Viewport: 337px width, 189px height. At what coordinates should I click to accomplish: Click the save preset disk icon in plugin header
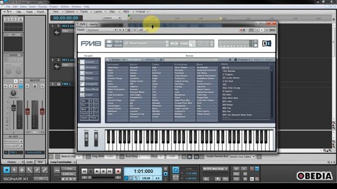[x=128, y=30]
